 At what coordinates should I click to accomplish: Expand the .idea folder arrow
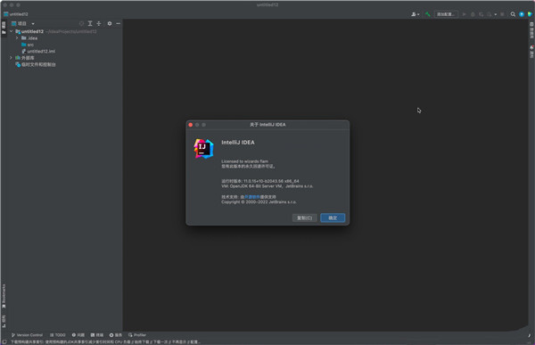click(17, 37)
